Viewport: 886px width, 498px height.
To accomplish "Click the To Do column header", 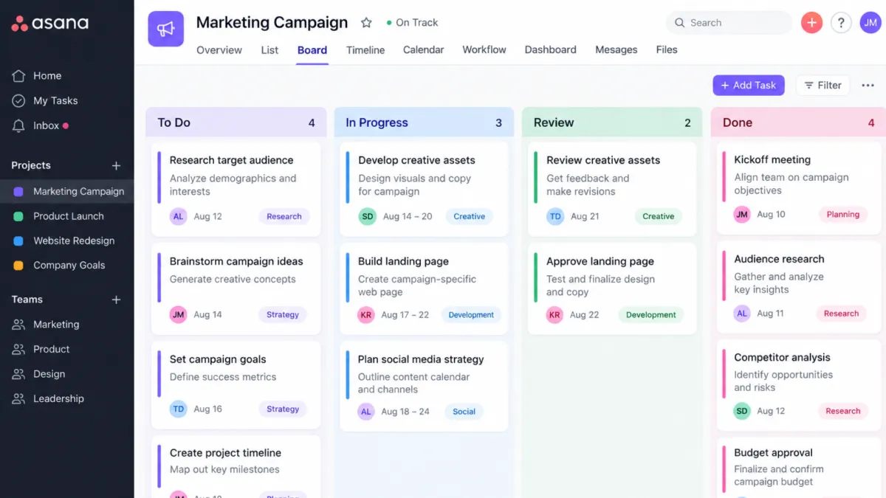I will coord(236,123).
